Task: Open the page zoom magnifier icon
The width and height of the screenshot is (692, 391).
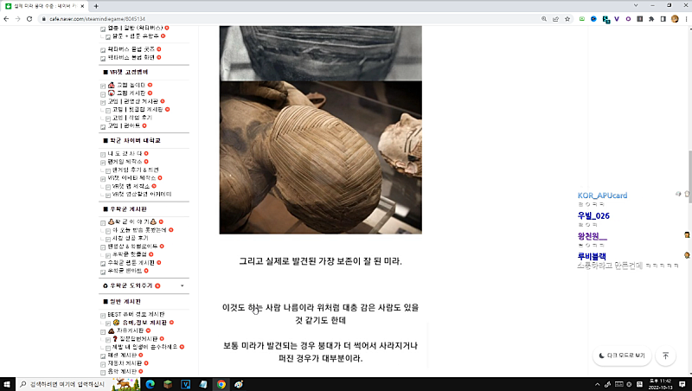Action: tap(544, 19)
